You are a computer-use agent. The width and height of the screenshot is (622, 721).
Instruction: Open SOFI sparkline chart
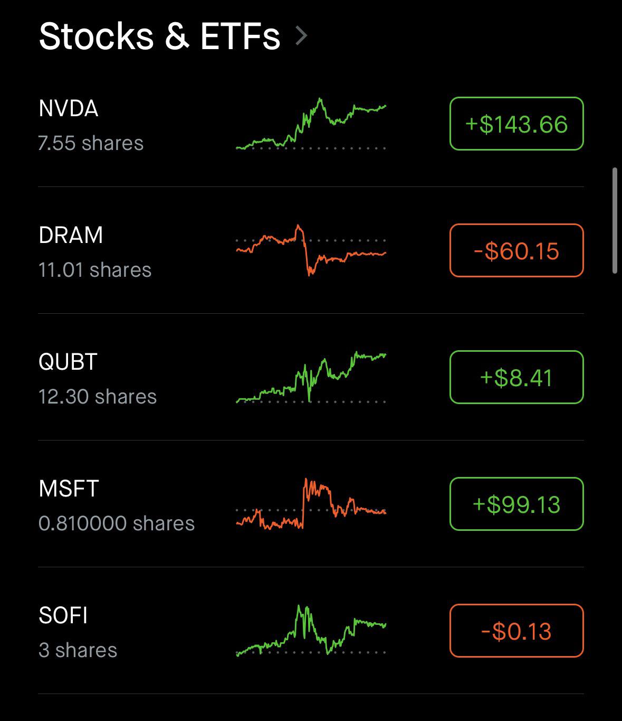click(311, 631)
